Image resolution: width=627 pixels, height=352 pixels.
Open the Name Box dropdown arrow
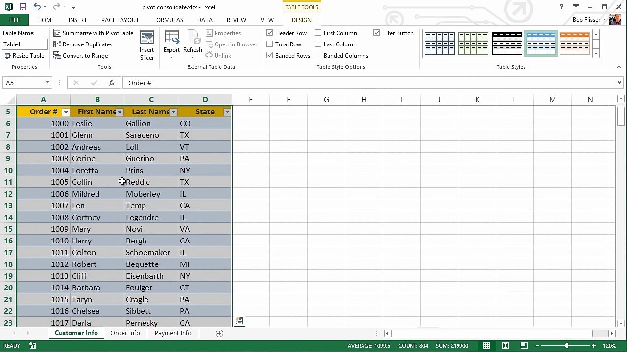[x=47, y=83]
